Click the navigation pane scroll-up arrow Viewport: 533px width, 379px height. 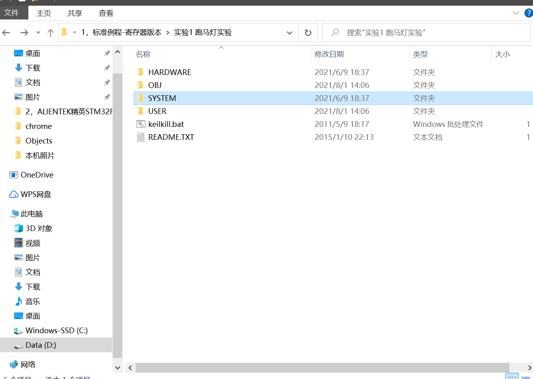[117, 52]
